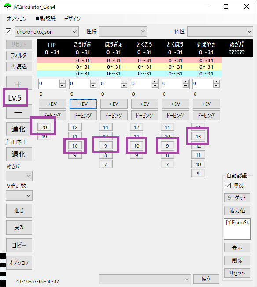The height and width of the screenshot is (287, 257).
Task: Open the オプション menu in menu bar
Action: tap(17, 19)
